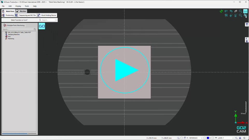
Task: Click the GO2cam application icon in title bar
Action: pos(2,2)
